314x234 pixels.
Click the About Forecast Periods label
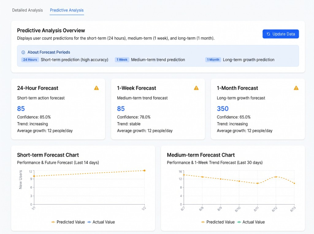click(49, 52)
